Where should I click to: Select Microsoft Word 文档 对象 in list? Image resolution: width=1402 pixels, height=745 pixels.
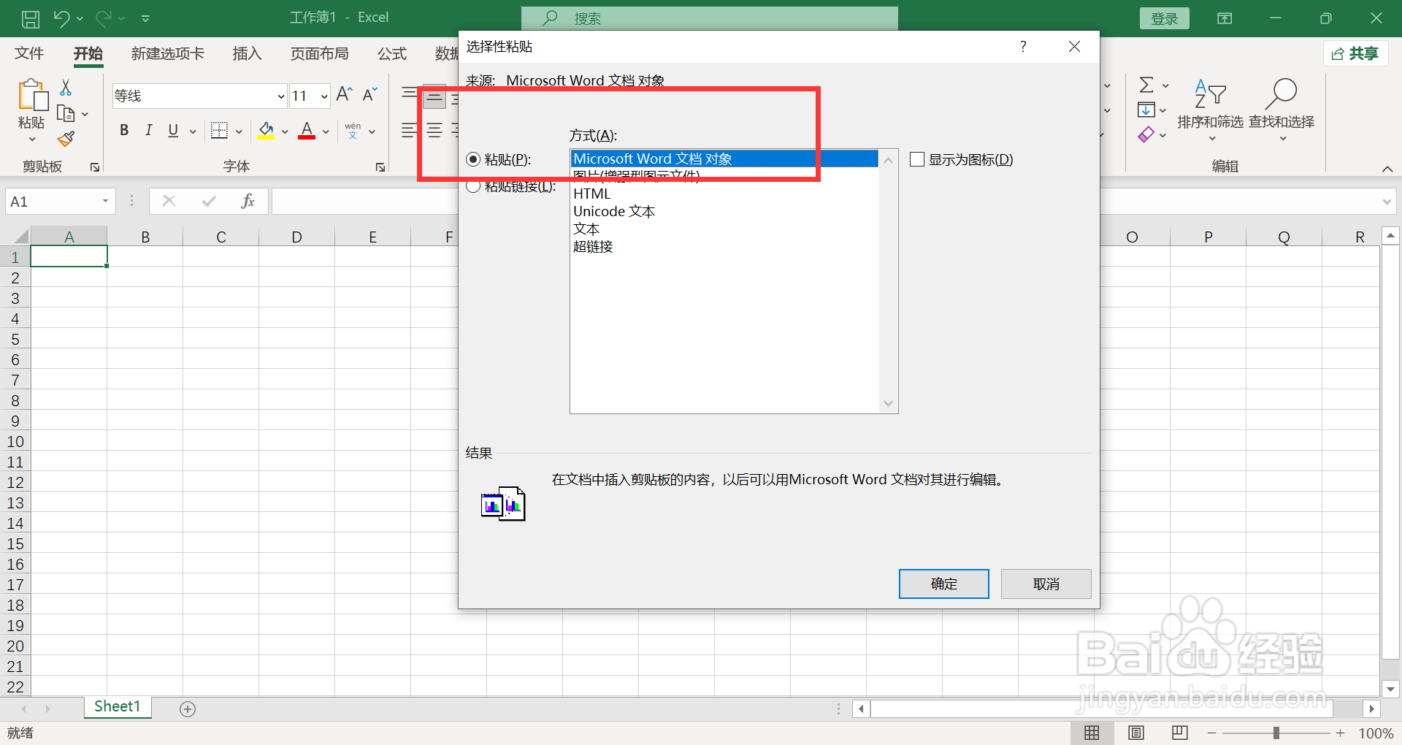pyautogui.click(x=724, y=158)
